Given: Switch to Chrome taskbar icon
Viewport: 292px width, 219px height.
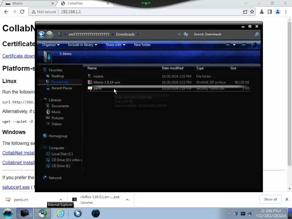Looking at the screenshot, I should point(43,213).
